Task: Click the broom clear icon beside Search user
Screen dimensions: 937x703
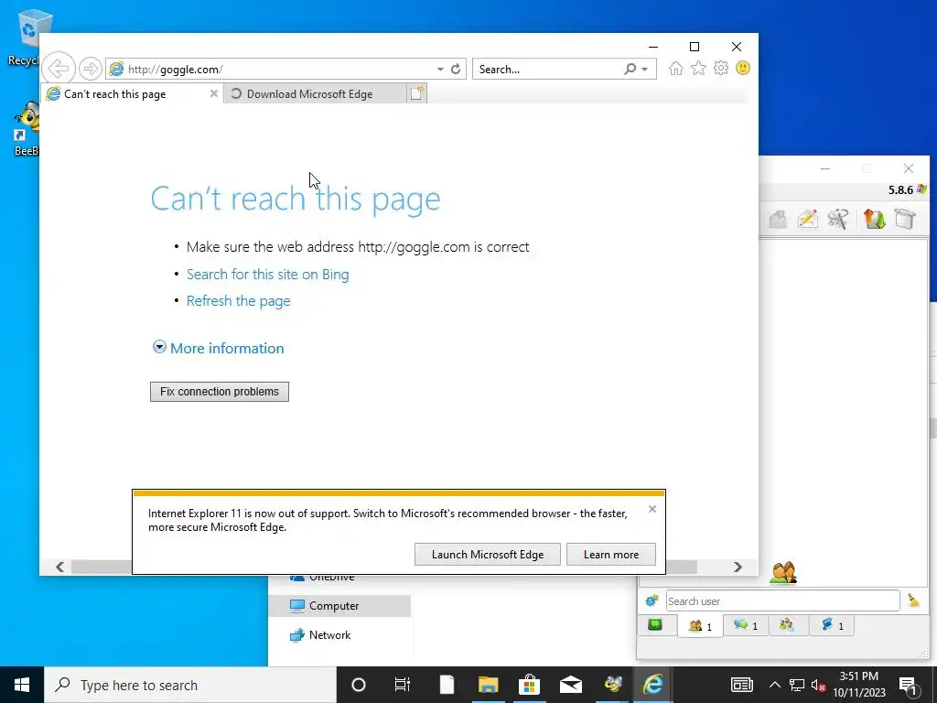Action: 914,600
